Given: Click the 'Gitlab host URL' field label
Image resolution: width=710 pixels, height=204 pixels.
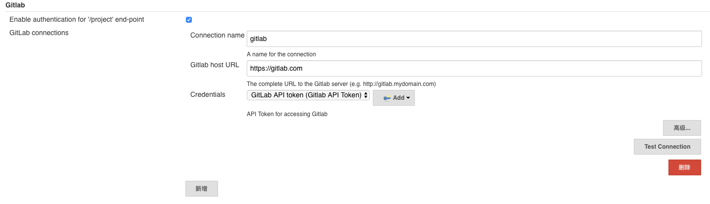Looking at the screenshot, I should [x=215, y=65].
